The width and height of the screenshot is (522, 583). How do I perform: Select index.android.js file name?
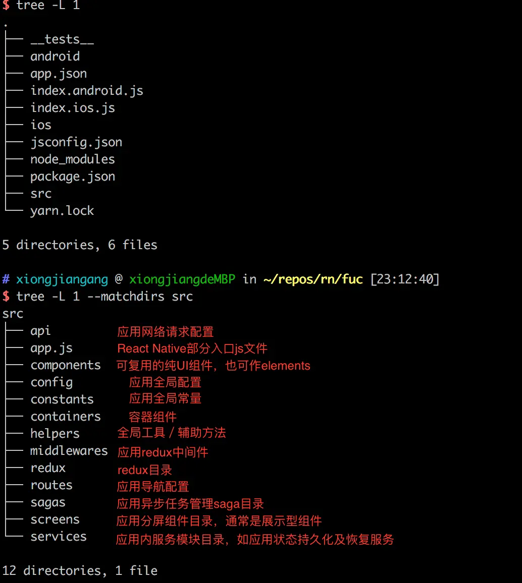click(87, 91)
